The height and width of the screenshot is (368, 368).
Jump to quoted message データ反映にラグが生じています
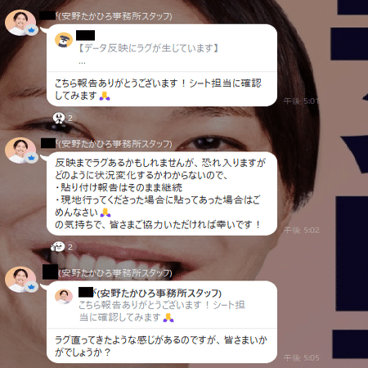[148, 48]
